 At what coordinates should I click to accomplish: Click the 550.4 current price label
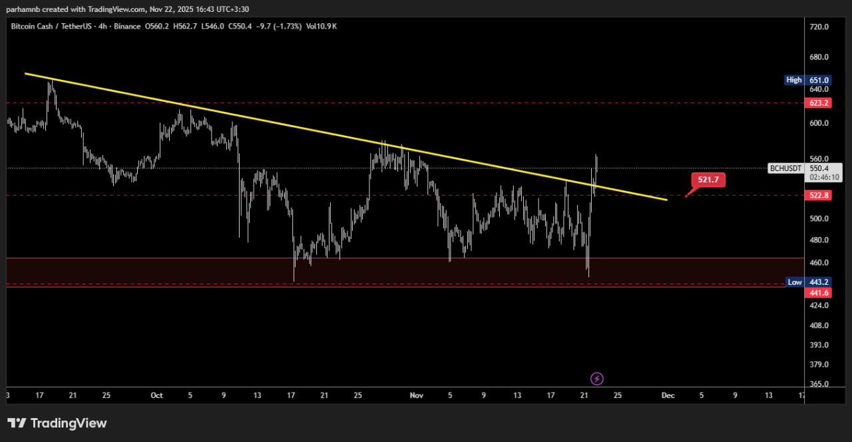(819, 169)
